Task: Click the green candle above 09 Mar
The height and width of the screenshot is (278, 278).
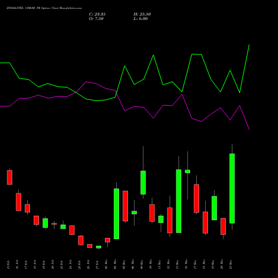Action: pyautogui.click(x=143, y=182)
